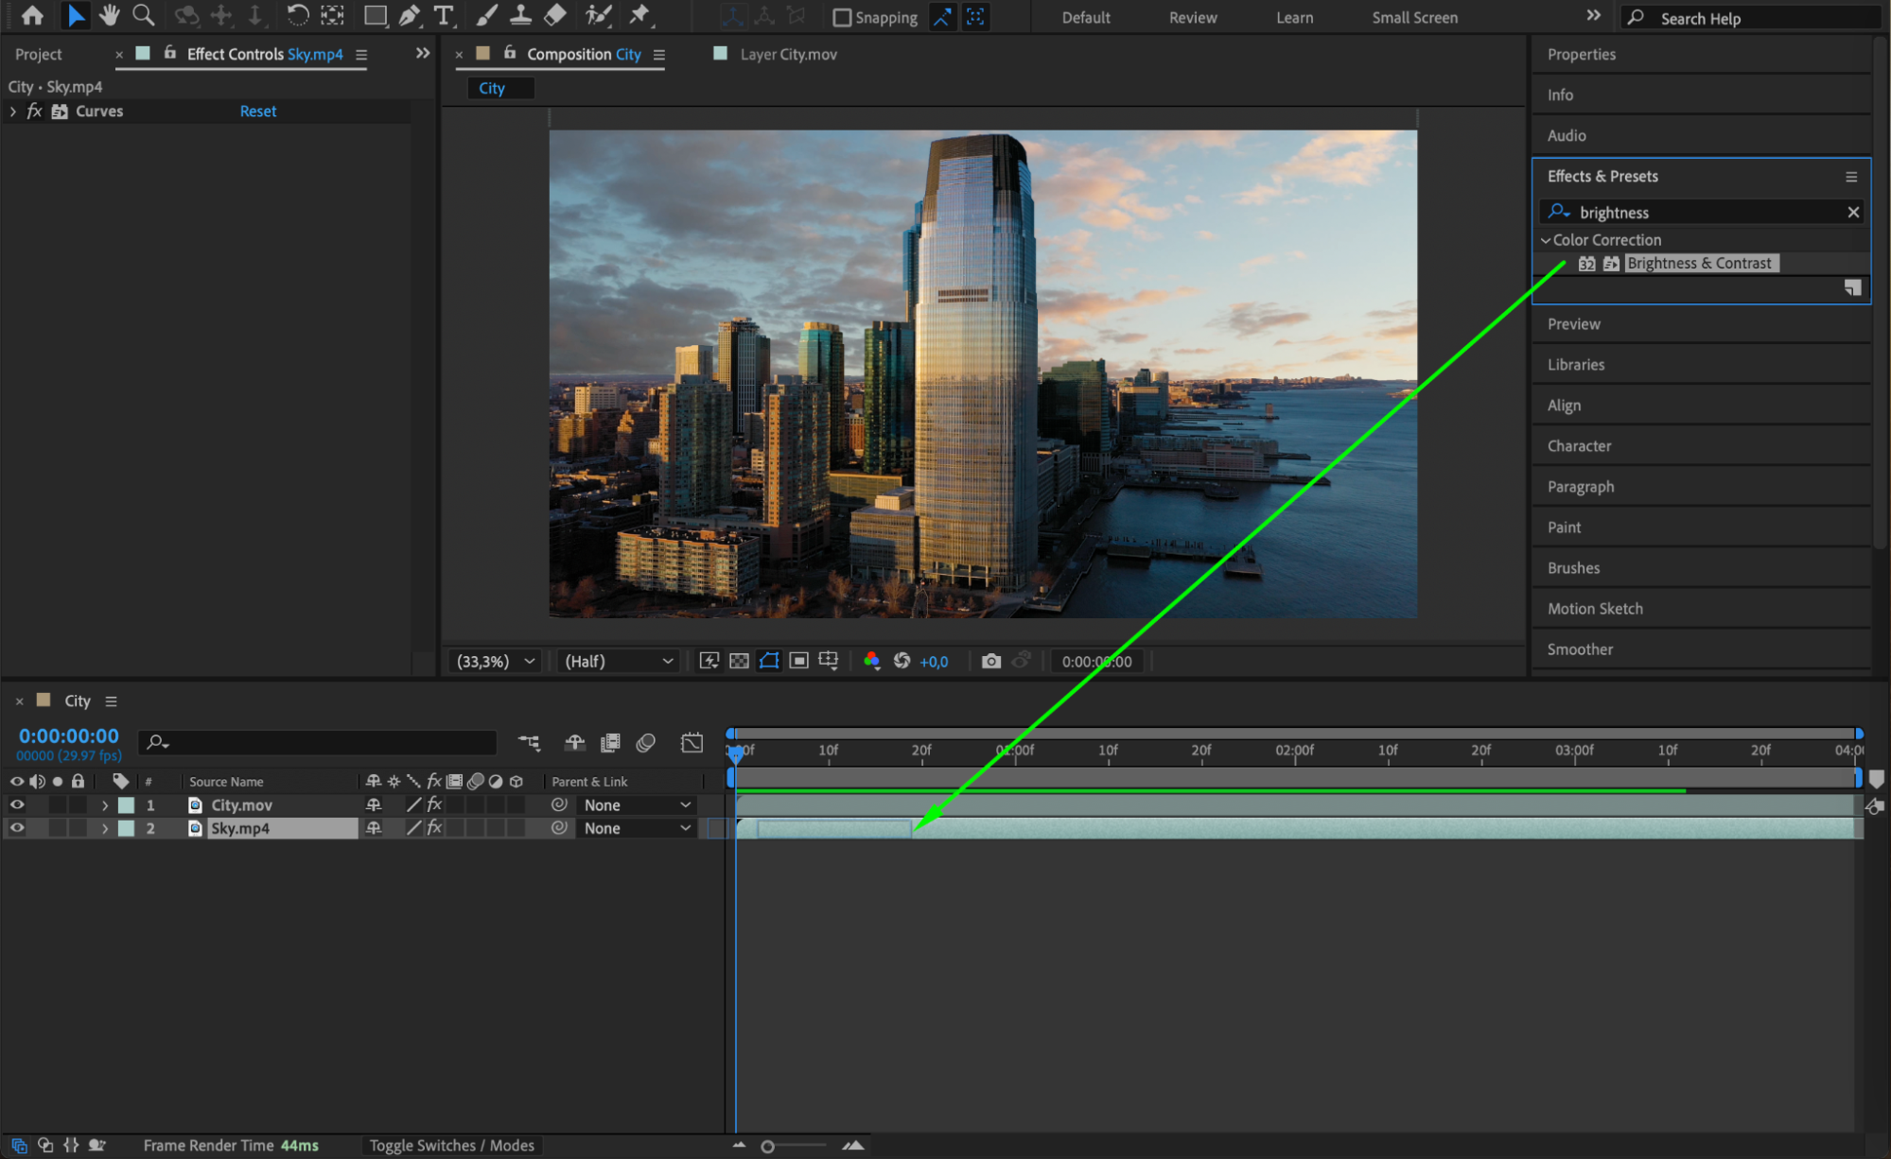Clear the brightness search field
Image resolution: width=1891 pixels, height=1159 pixels.
1852,212
